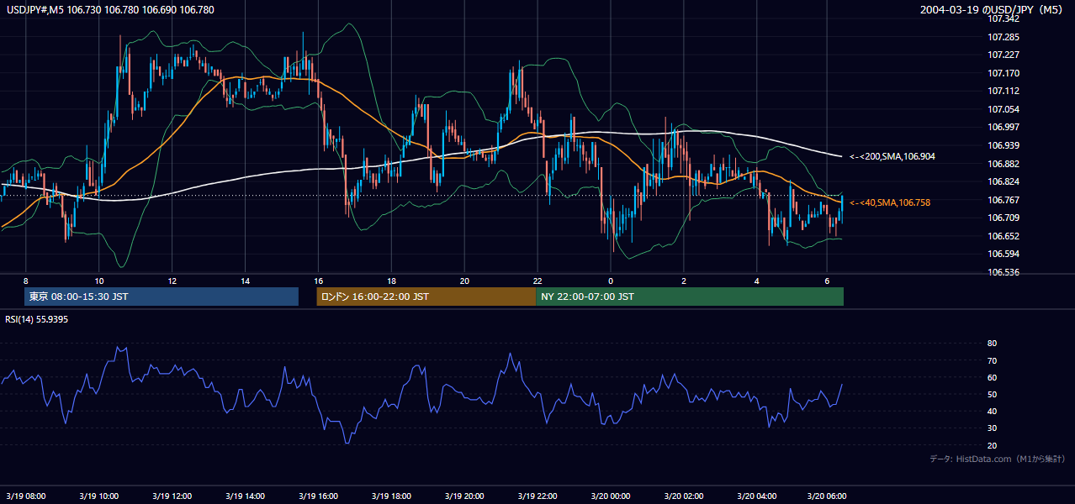
Task: Click RSI scale value 70
Action: point(993,360)
